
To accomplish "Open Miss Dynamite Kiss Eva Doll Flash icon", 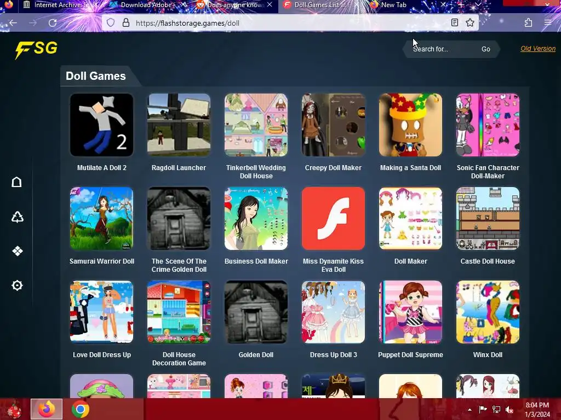I will point(334,219).
